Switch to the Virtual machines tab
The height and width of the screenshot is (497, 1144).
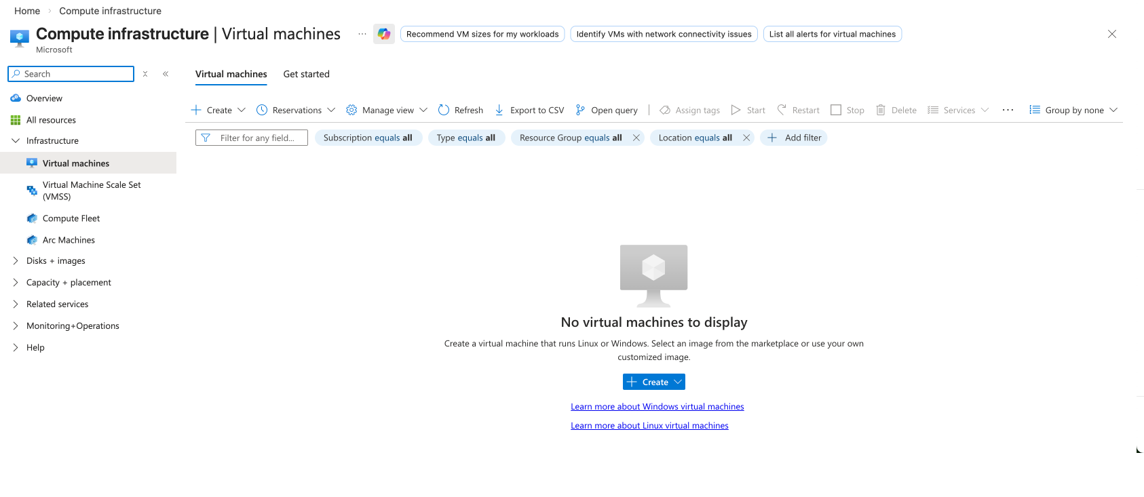point(231,74)
